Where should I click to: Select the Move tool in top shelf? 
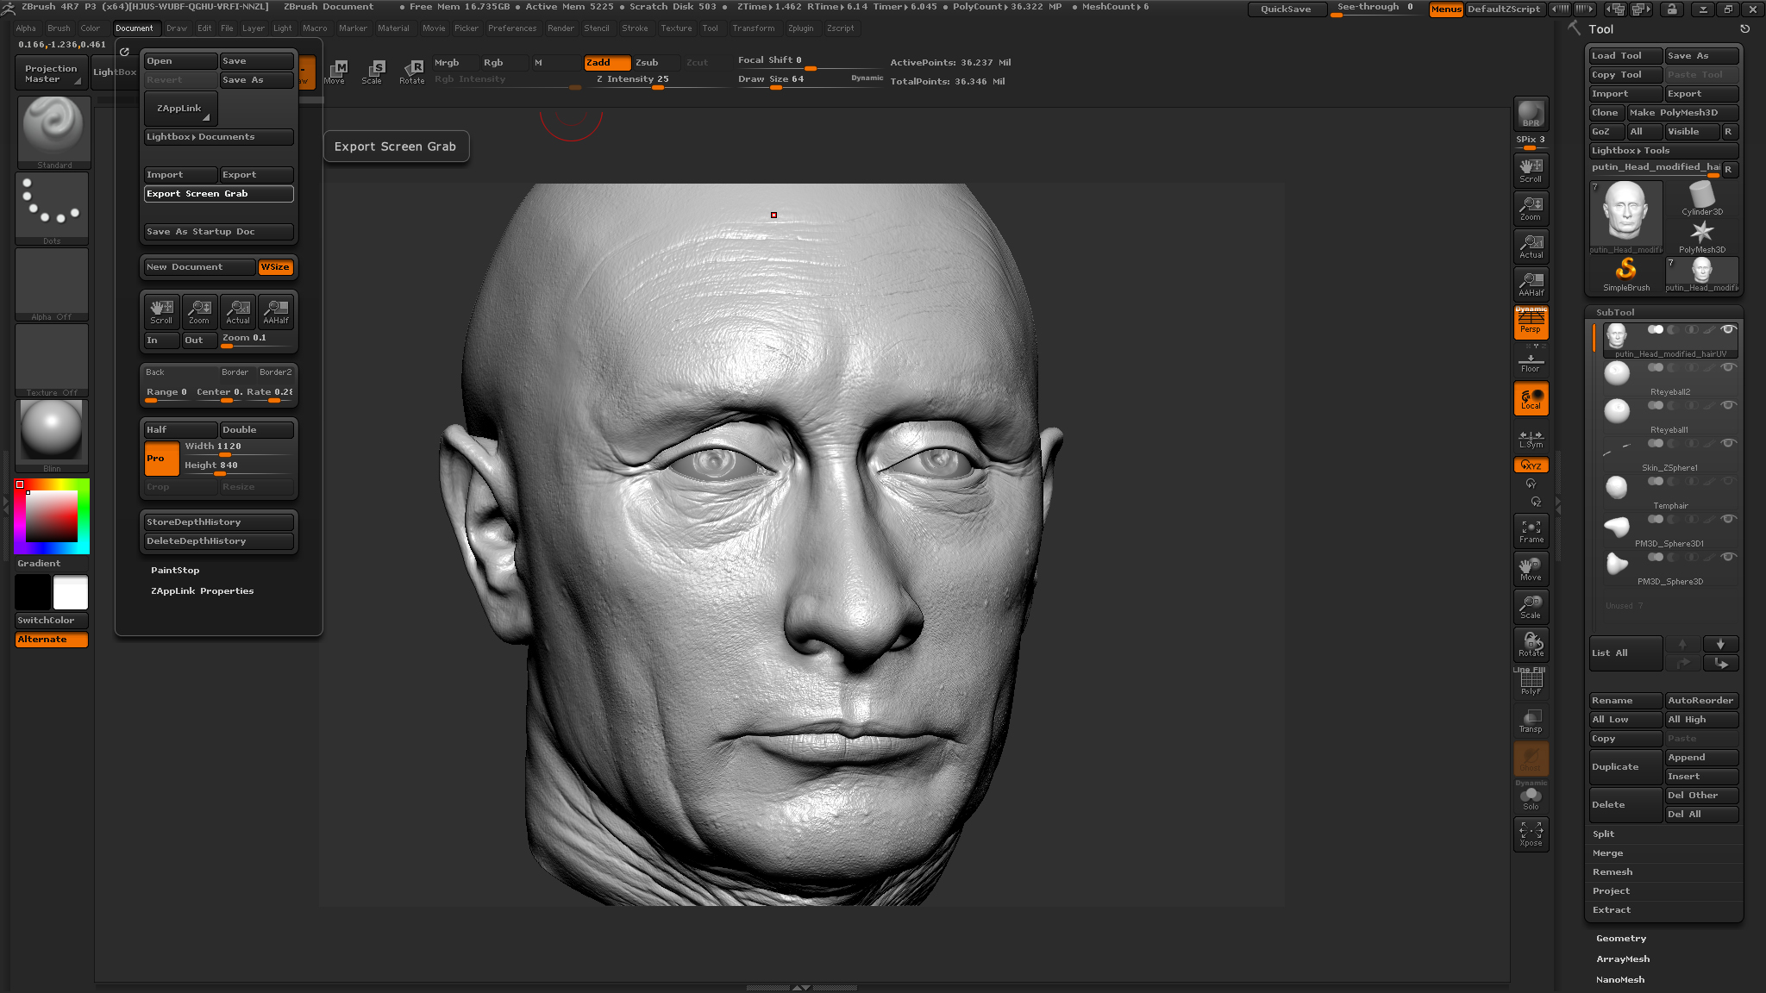click(x=335, y=72)
